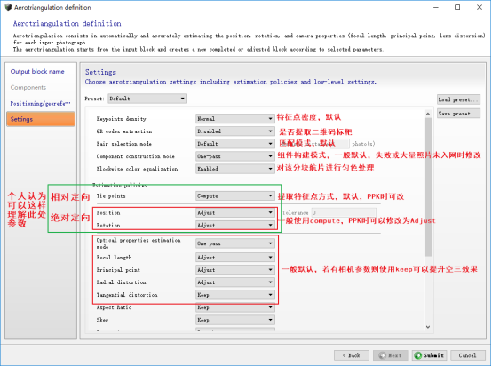Image resolution: width=492 pixels, height=366 pixels.
Task: Open the Keypoints density dropdown
Action: (x=235, y=119)
